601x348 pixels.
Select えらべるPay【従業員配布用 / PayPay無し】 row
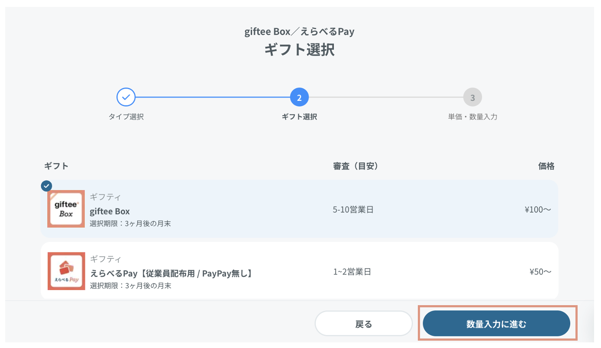pos(299,271)
